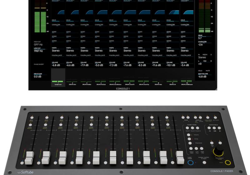Set fader mode to Send 3

(x=198, y=128)
